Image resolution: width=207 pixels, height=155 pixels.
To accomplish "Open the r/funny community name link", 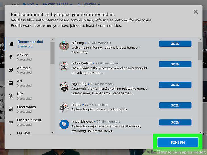I will [78, 43].
